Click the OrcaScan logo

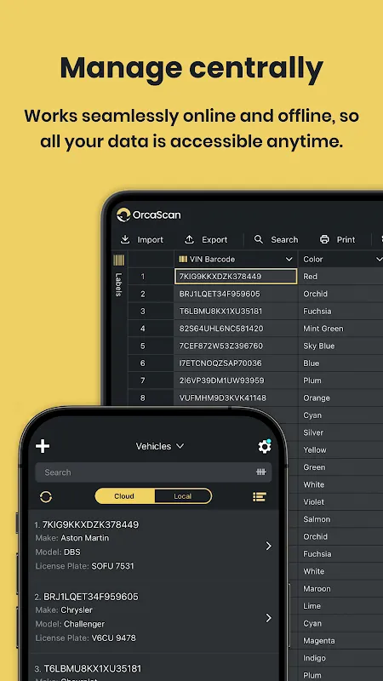(x=148, y=215)
